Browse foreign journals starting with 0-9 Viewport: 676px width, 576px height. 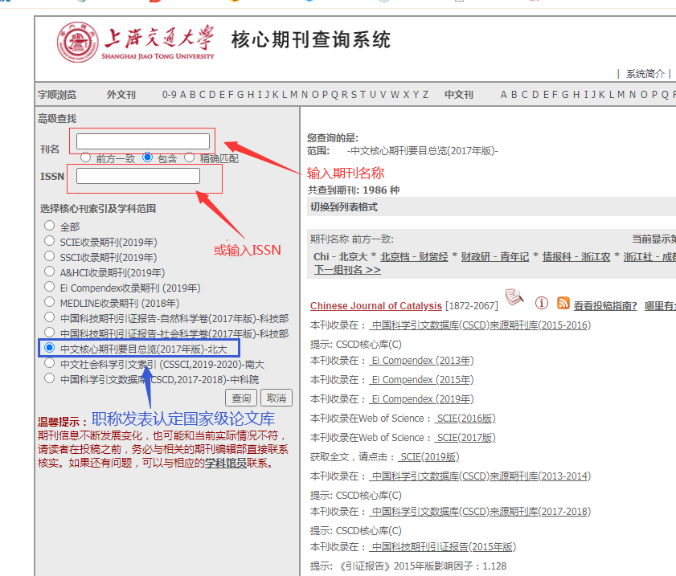(169, 94)
